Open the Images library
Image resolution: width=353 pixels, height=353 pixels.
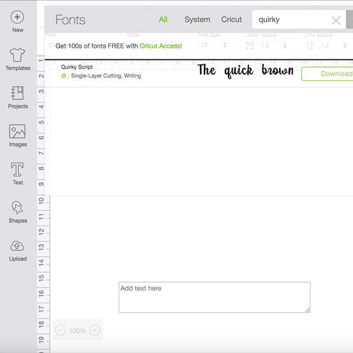point(18,136)
